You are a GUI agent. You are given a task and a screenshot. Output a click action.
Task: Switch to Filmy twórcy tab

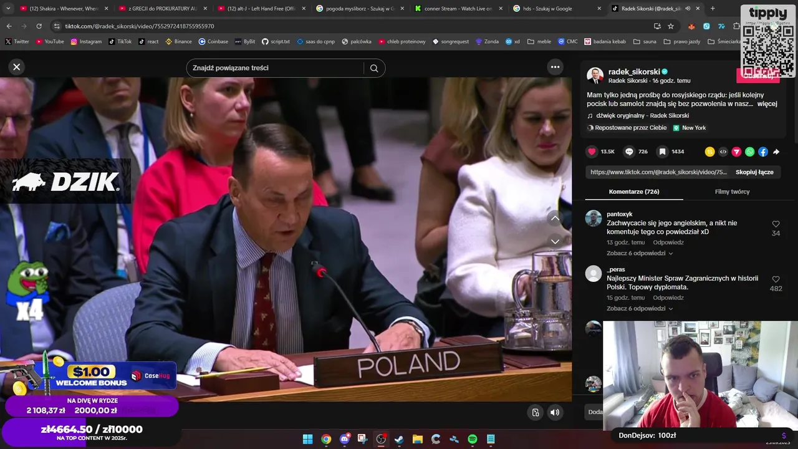click(732, 191)
